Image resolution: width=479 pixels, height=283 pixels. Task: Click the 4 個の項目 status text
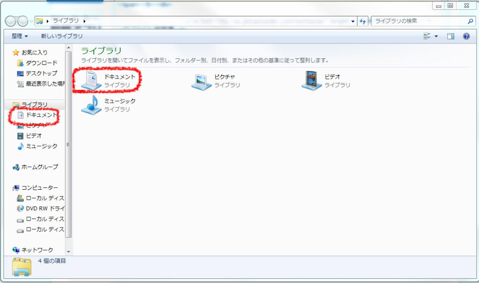pos(52,261)
